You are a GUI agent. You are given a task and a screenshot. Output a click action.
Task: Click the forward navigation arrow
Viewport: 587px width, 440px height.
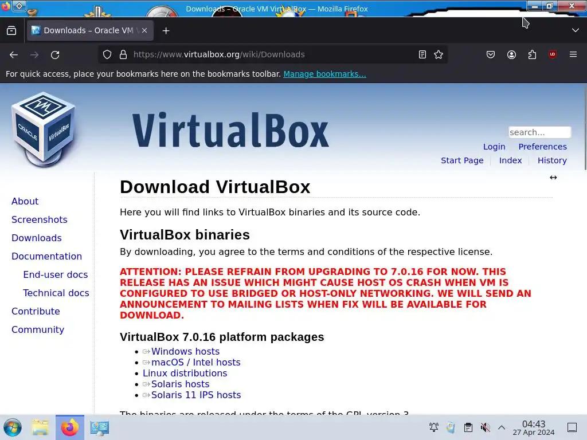(x=34, y=54)
